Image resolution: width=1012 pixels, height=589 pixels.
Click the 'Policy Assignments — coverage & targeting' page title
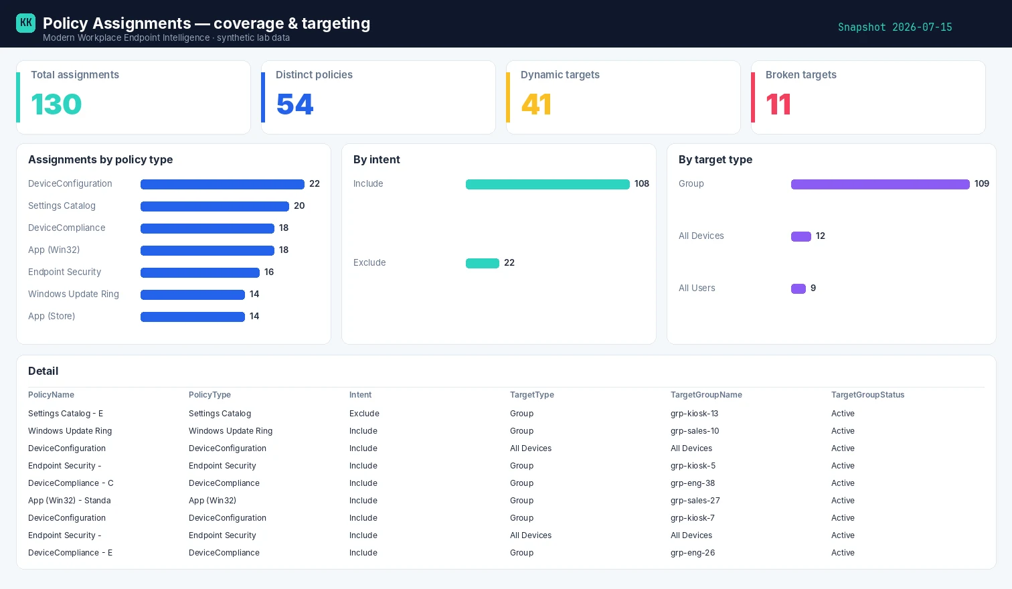click(206, 23)
